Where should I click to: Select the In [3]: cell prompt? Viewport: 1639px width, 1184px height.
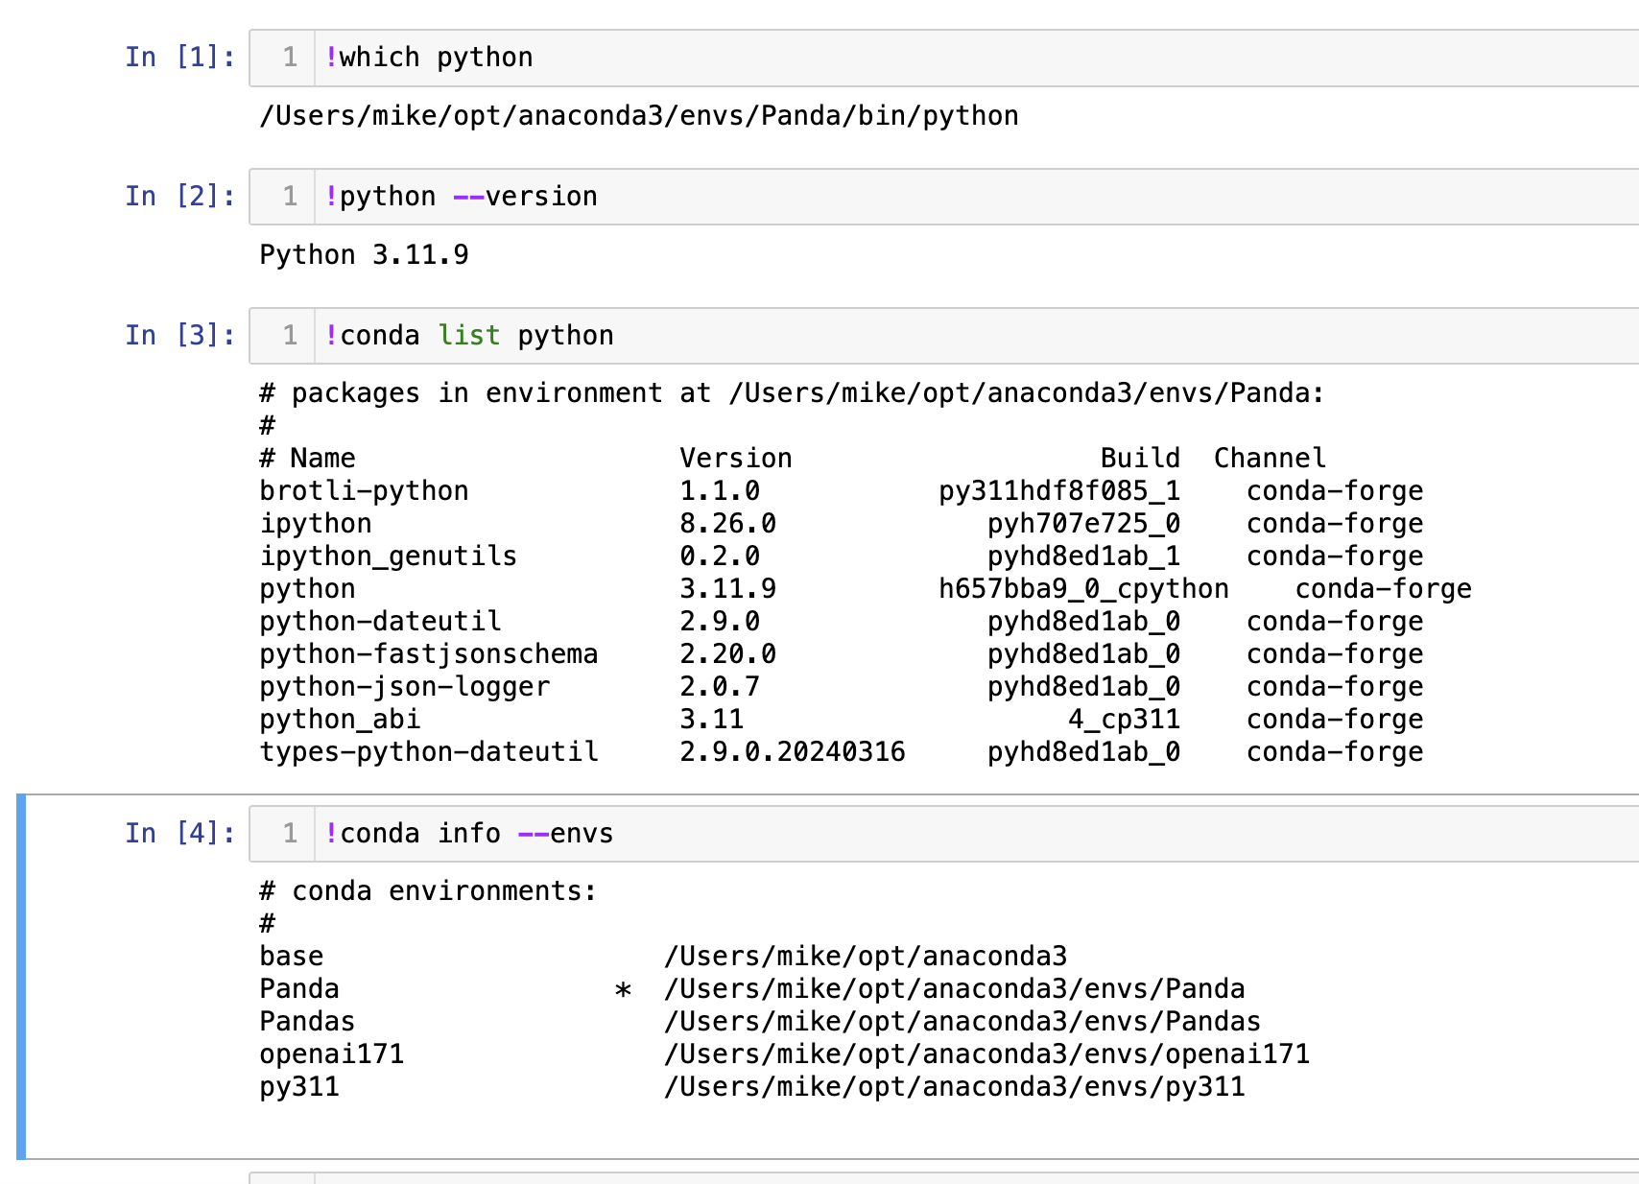coord(179,336)
